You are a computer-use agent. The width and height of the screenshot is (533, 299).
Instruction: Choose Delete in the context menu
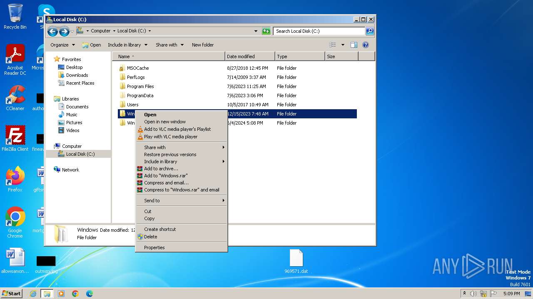pyautogui.click(x=182, y=237)
